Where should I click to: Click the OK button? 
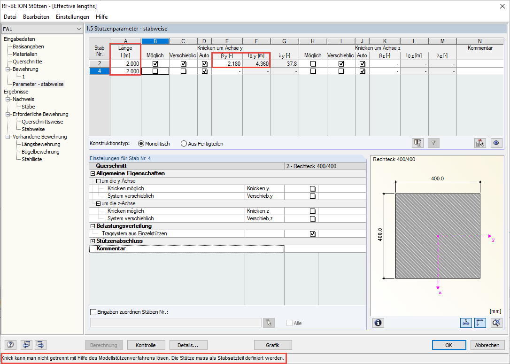449,345
